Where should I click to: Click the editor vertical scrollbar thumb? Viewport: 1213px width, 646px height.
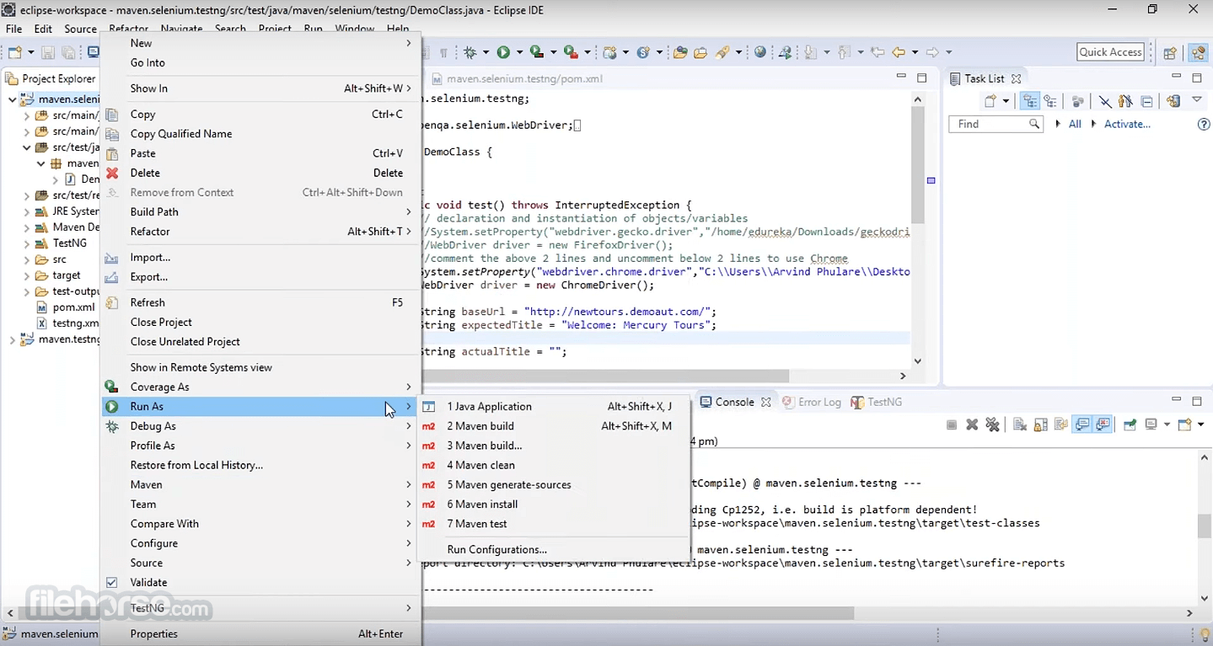918,164
